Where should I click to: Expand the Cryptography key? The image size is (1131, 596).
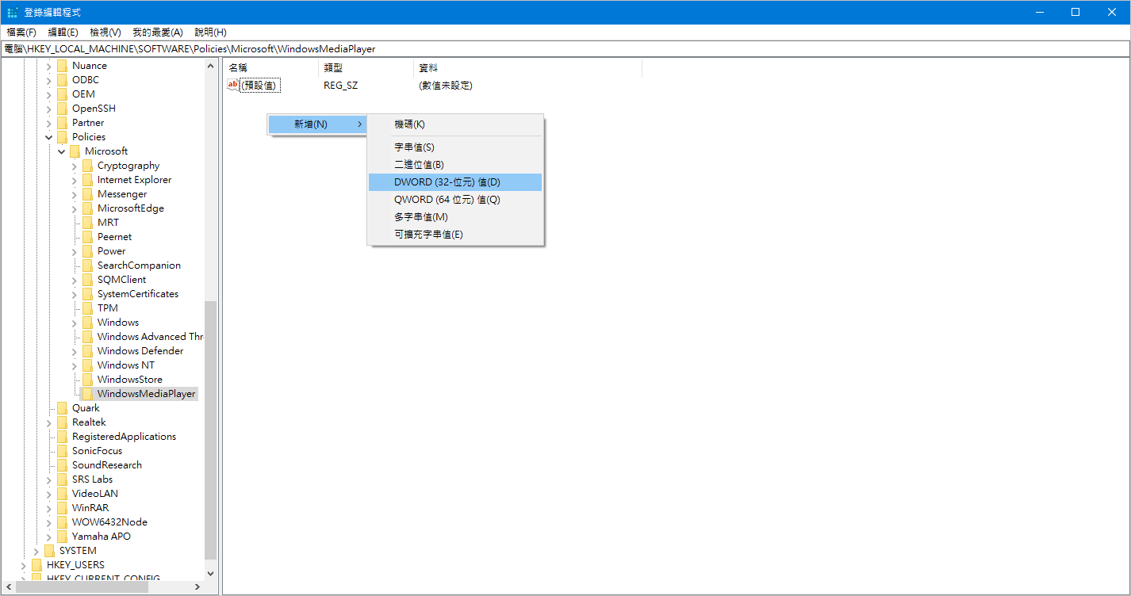click(75, 166)
